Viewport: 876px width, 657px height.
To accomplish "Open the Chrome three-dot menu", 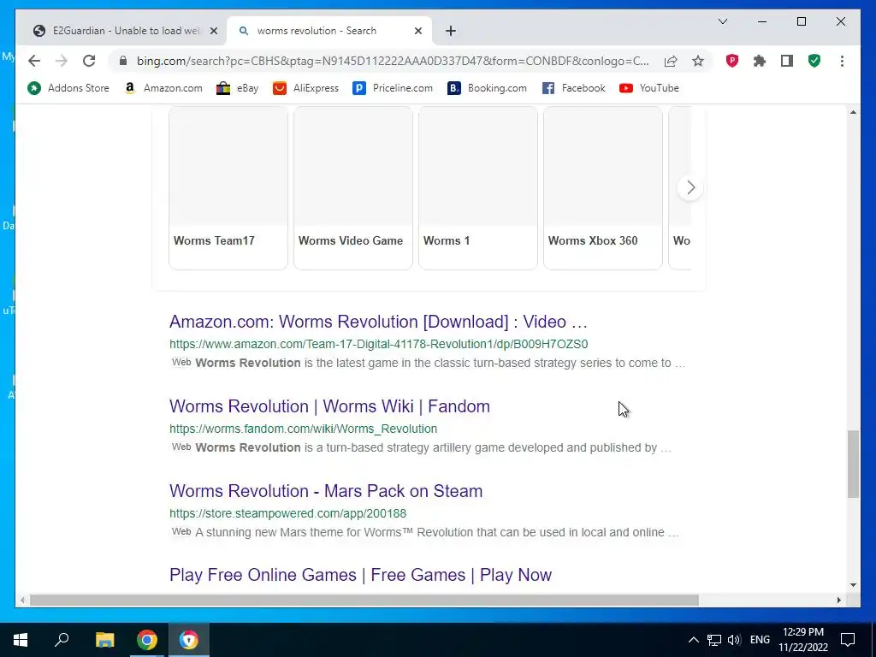I will click(x=842, y=61).
